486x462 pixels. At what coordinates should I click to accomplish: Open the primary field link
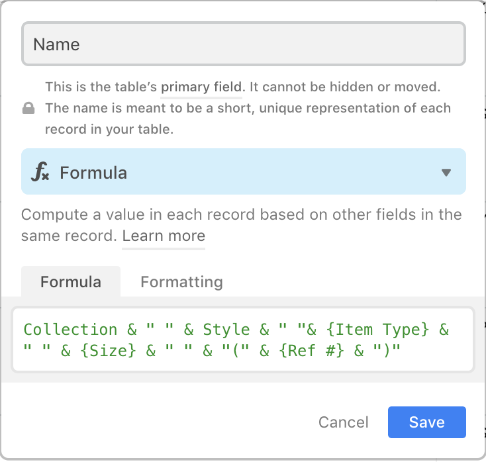pos(201,87)
